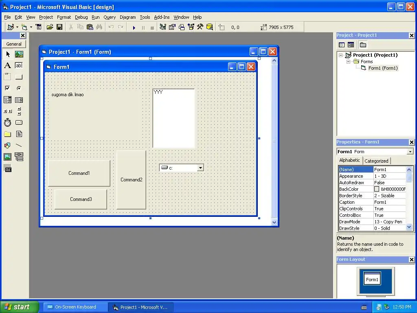Open the Windows start menu
The image size is (417, 313).
pyautogui.click(x=20, y=307)
